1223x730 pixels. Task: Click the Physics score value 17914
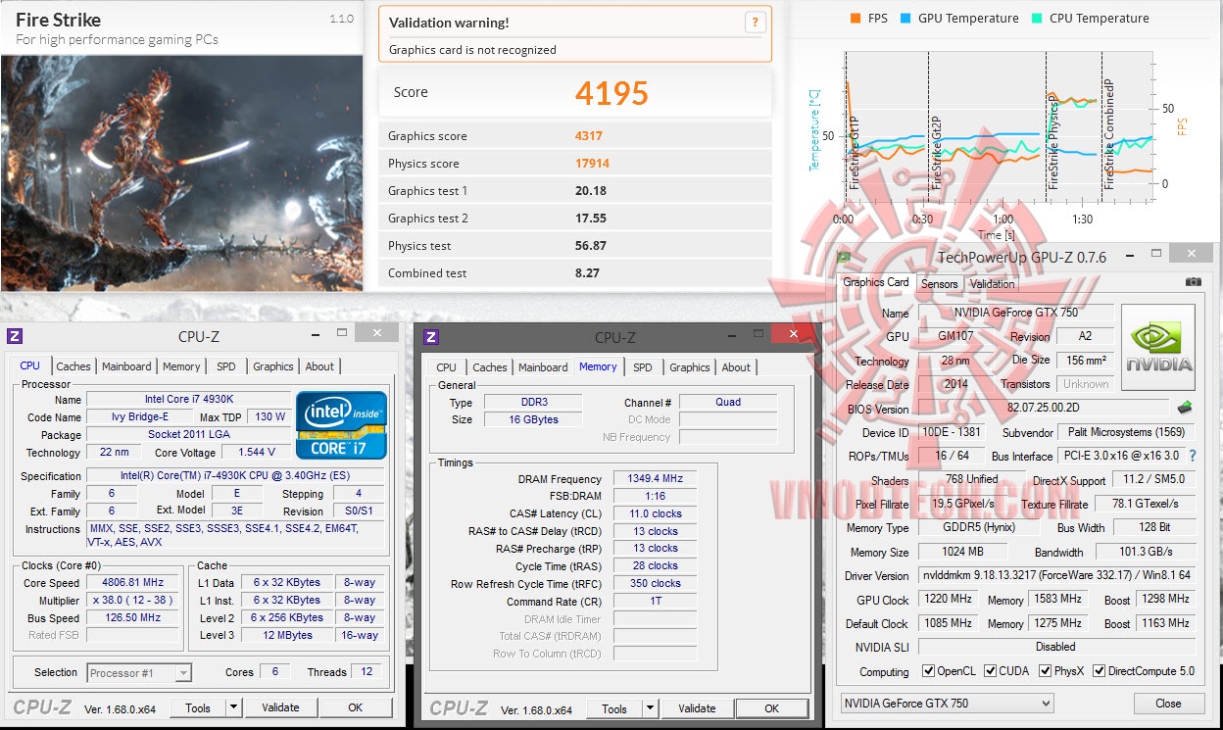(x=592, y=164)
